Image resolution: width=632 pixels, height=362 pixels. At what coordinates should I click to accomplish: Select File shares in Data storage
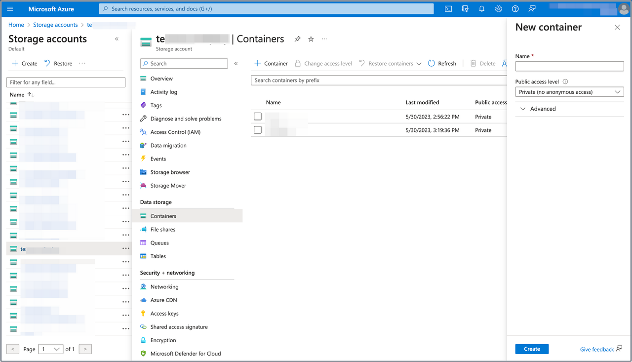tap(162, 230)
